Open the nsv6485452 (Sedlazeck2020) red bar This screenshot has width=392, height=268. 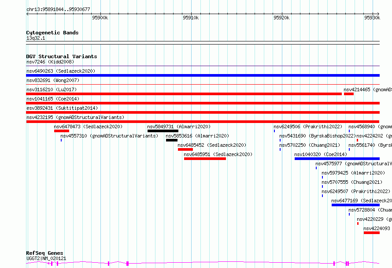185,149
